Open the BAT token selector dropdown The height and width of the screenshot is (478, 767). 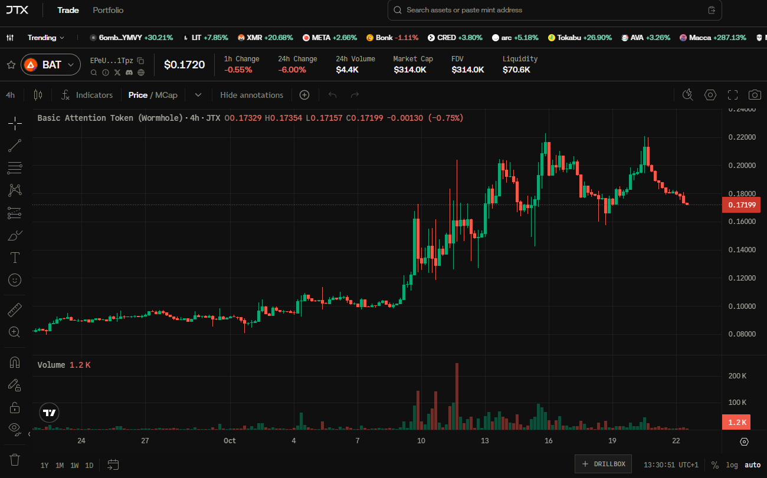tap(51, 65)
